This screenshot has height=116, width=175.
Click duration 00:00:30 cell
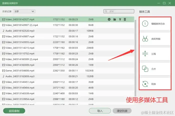pyautogui.click(x=73, y=25)
